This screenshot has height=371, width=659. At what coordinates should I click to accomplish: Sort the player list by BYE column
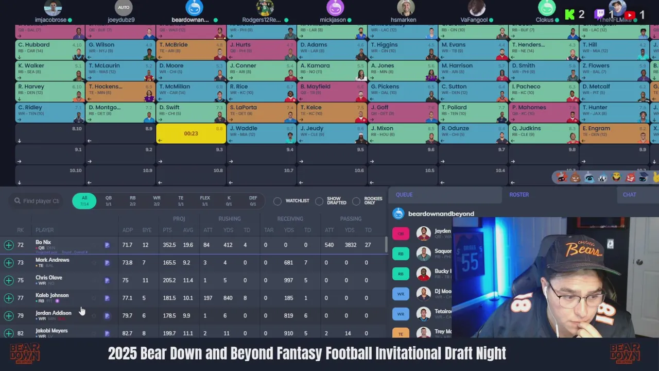click(146, 230)
